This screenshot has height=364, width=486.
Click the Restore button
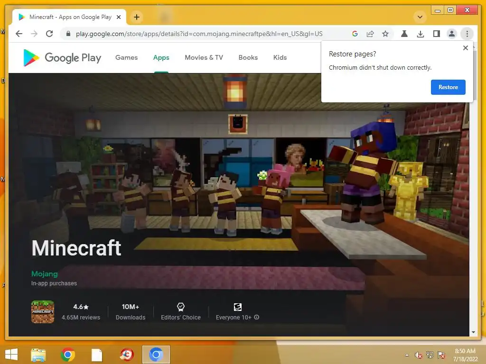pos(448,87)
